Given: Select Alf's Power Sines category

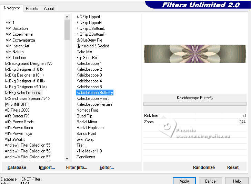Looking at the screenshot, I should (x=19, y=128).
